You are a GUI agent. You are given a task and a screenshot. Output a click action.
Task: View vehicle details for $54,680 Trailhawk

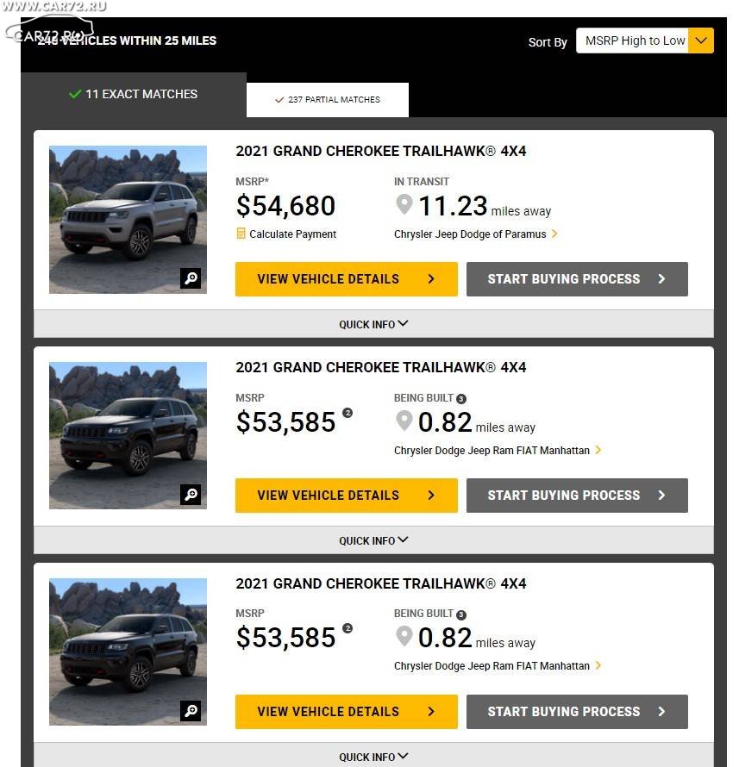coord(347,279)
